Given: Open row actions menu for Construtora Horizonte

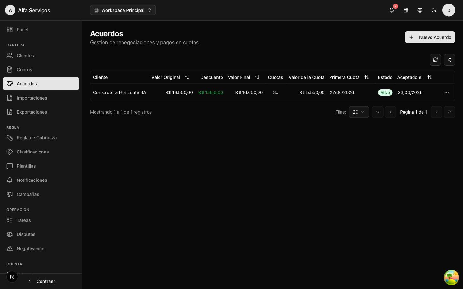Looking at the screenshot, I should click(447, 92).
